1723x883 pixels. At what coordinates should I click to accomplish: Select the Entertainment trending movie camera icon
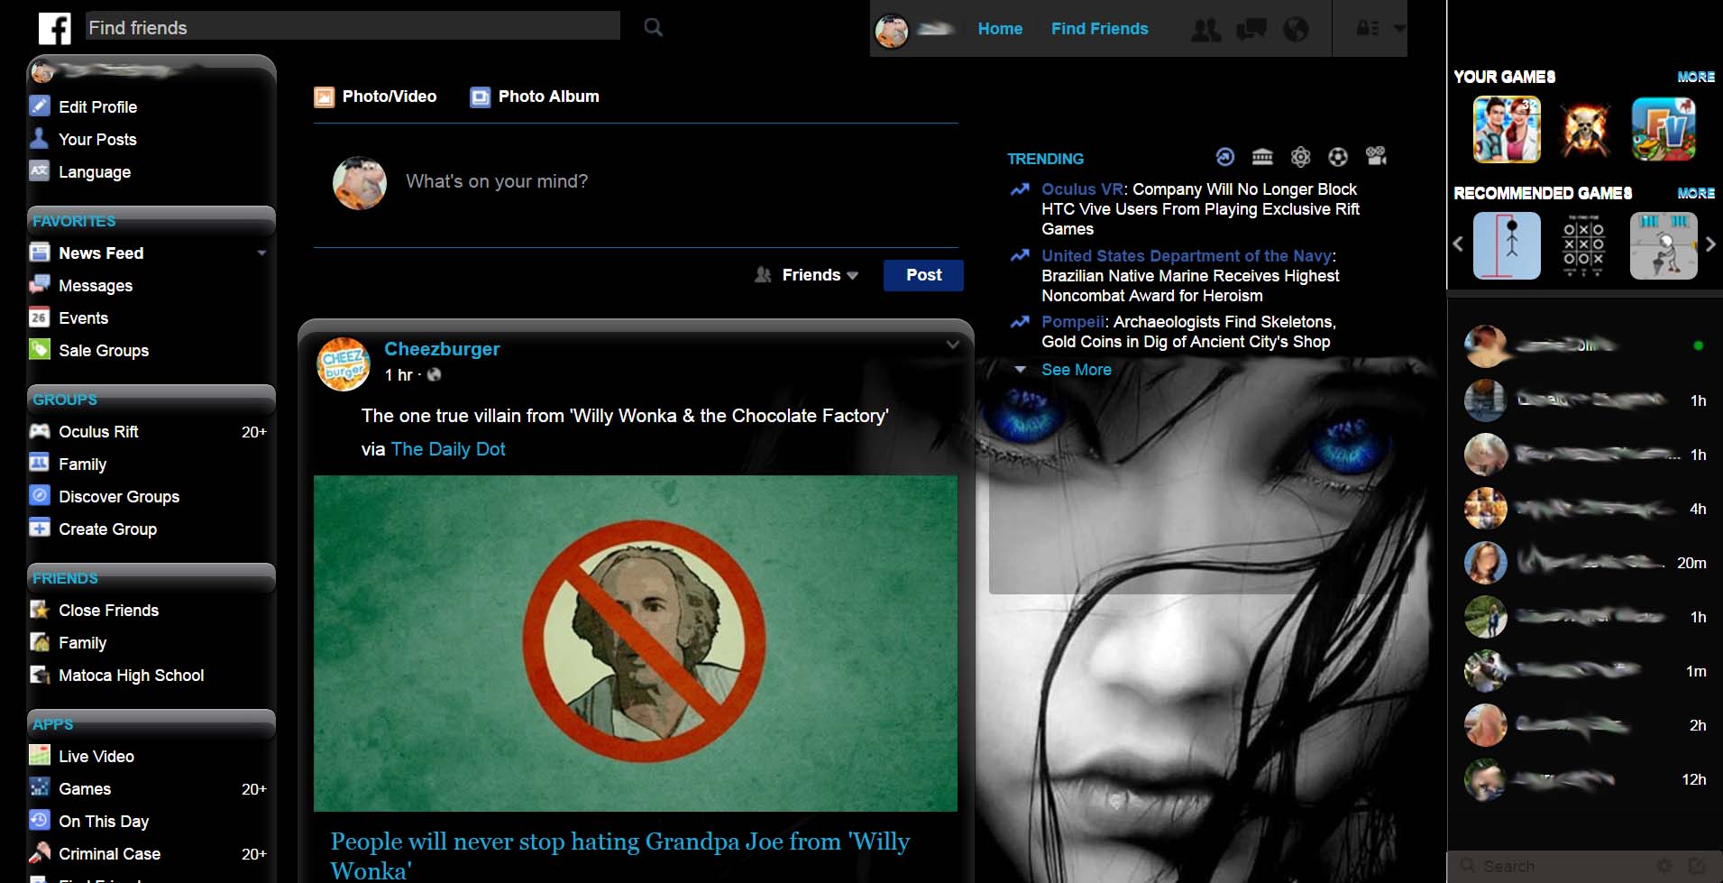[1376, 157]
